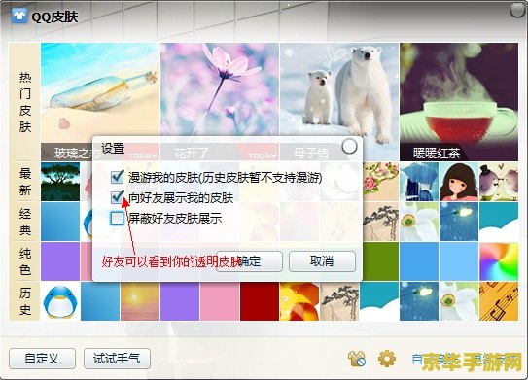Image resolution: width=528 pixels, height=380 pixels.
Task: Apply street lamp skin in 历史 row
Action: 419,301
